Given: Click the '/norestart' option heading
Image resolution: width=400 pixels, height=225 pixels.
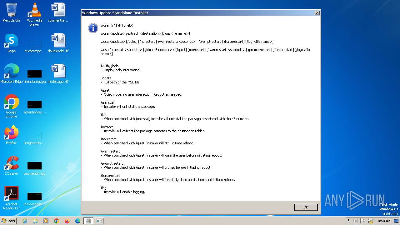Looking at the screenshot, I should 108,139.
